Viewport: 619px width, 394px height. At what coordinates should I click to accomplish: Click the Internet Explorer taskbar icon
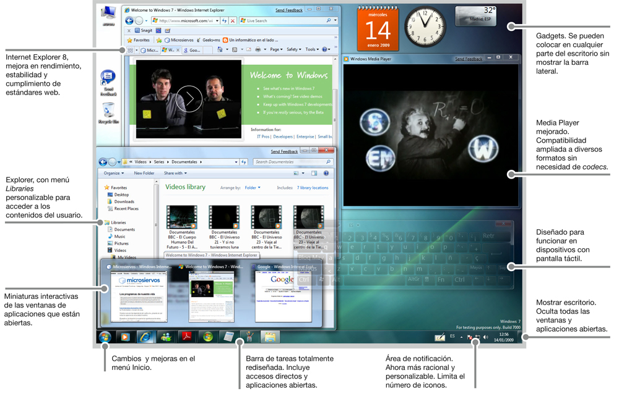pyautogui.click(x=145, y=337)
